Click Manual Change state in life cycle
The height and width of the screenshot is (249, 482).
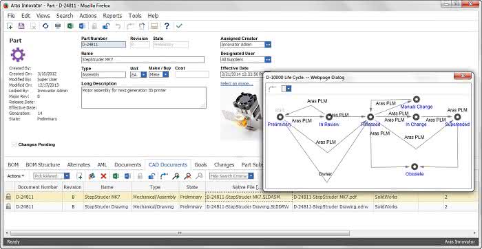416,99
